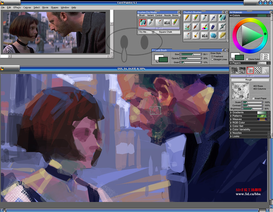Image resolution: width=273 pixels, height=212 pixels.
Task: Open the Variant menu in Brushes:Dry Media
Action: [150, 15]
